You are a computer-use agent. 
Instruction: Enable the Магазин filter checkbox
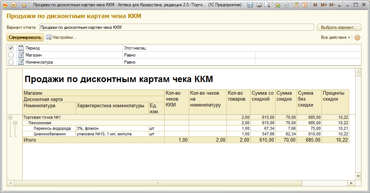[11, 55]
